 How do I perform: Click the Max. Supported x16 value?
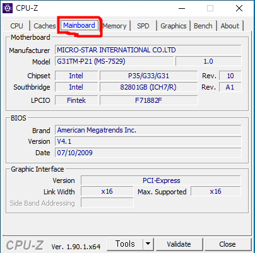216,191
